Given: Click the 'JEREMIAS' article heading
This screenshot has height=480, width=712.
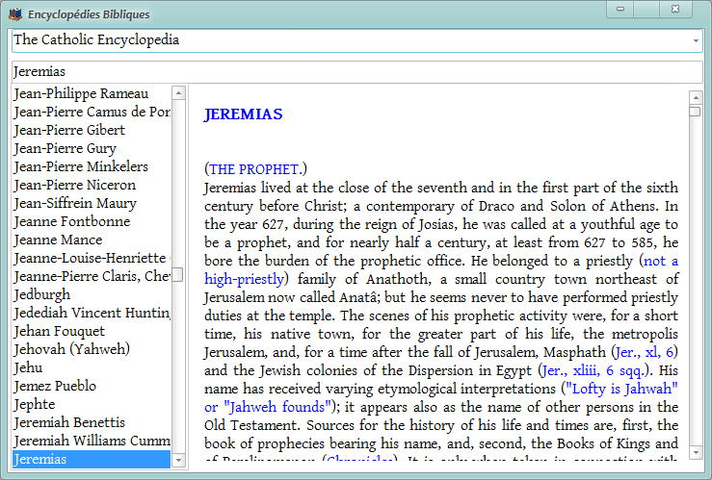Looking at the screenshot, I should (244, 114).
